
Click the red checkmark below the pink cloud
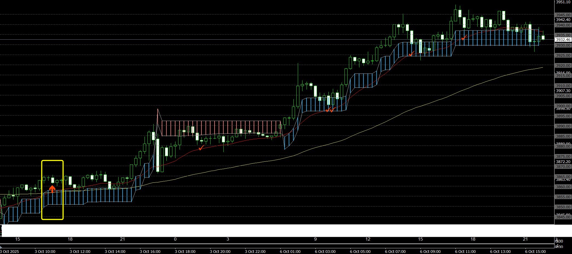coord(201,148)
